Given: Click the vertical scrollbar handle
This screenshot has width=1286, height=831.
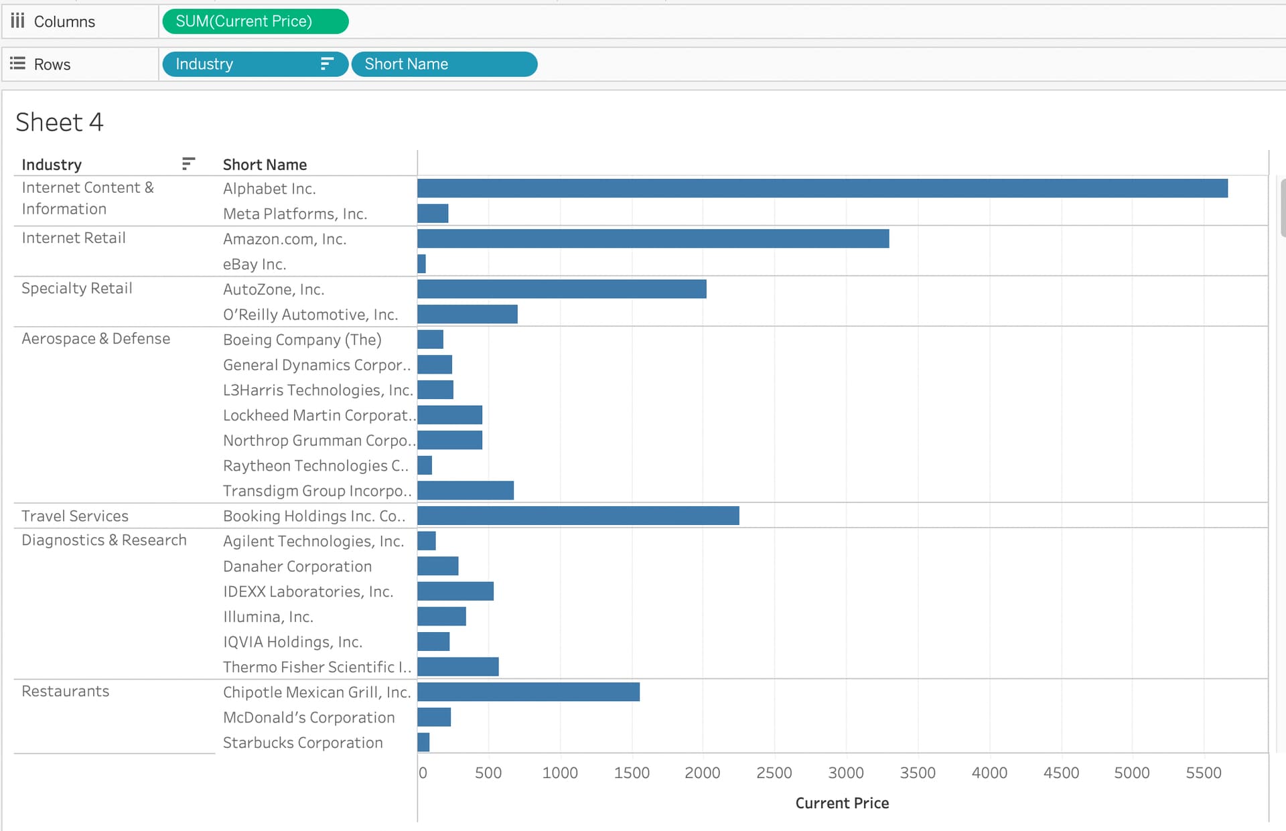Looking at the screenshot, I should click(1282, 208).
